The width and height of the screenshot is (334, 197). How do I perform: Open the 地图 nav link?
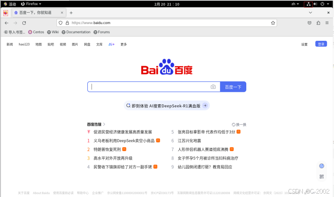(x=38, y=45)
